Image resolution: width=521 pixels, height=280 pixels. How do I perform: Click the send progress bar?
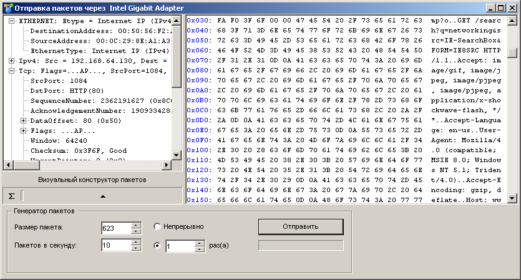coord(301,246)
